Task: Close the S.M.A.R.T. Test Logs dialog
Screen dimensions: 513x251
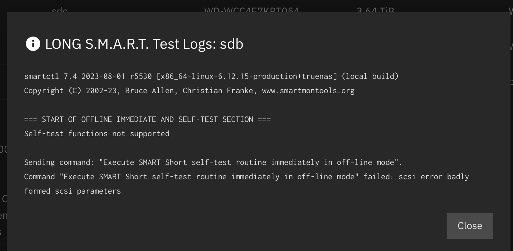Action: pyautogui.click(x=470, y=226)
